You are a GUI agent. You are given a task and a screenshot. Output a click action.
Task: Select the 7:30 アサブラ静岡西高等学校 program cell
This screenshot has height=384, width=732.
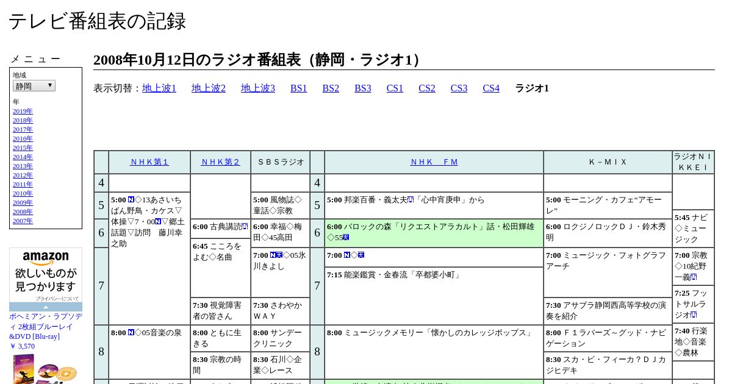[x=608, y=311]
